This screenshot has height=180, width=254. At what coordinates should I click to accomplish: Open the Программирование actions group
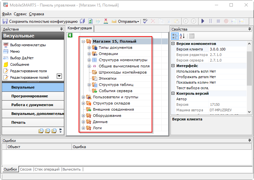click(33, 96)
